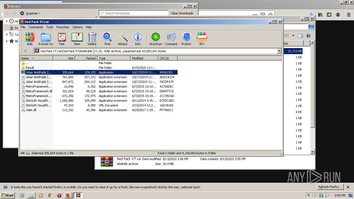The width and height of the screenshot is (354, 199).
Task: Select the MetroFramework.dll row
Action: (x=99, y=91)
